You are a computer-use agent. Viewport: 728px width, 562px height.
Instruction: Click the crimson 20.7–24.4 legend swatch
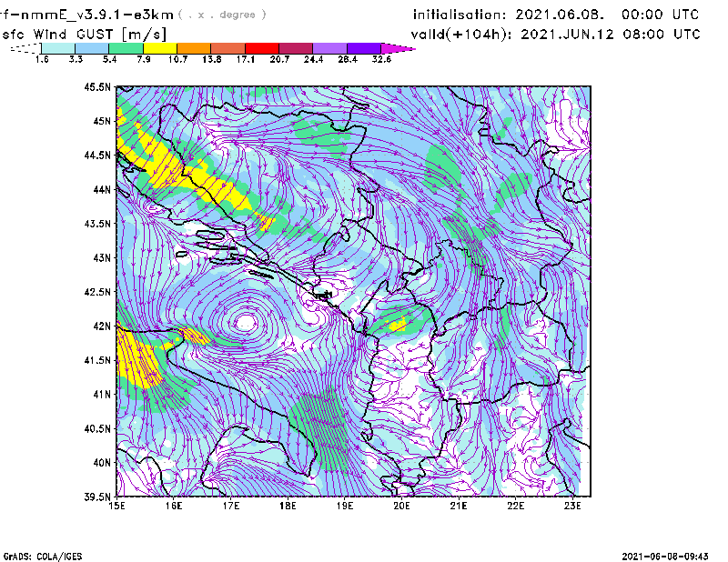coord(296,48)
